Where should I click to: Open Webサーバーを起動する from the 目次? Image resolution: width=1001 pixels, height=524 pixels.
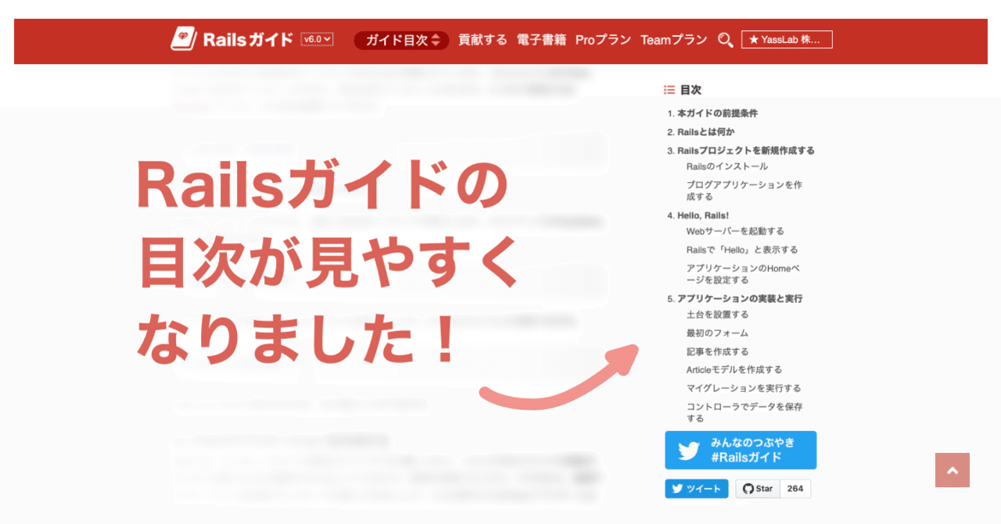click(x=737, y=230)
